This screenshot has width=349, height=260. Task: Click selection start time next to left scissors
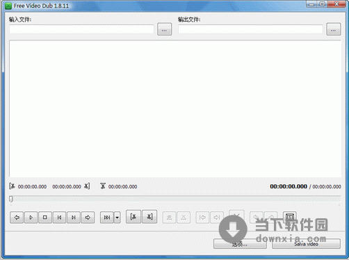click(32, 186)
